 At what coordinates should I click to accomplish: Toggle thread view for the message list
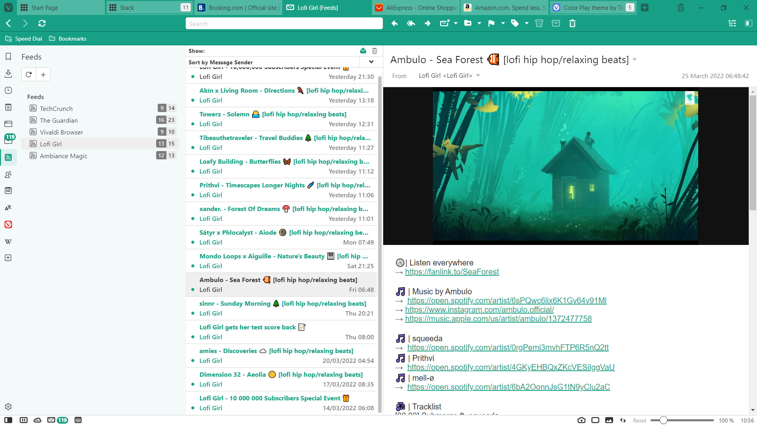733,23
